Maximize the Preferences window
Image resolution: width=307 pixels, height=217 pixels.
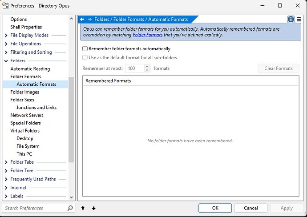tap(280, 5)
